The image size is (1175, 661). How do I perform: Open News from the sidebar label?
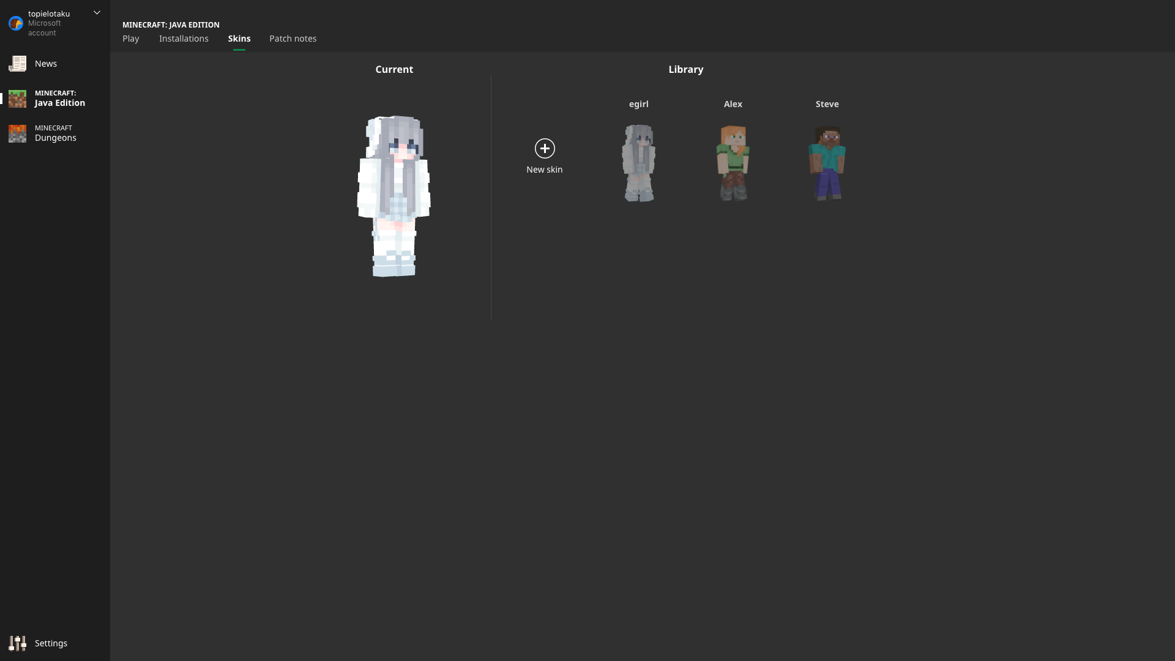pos(46,64)
